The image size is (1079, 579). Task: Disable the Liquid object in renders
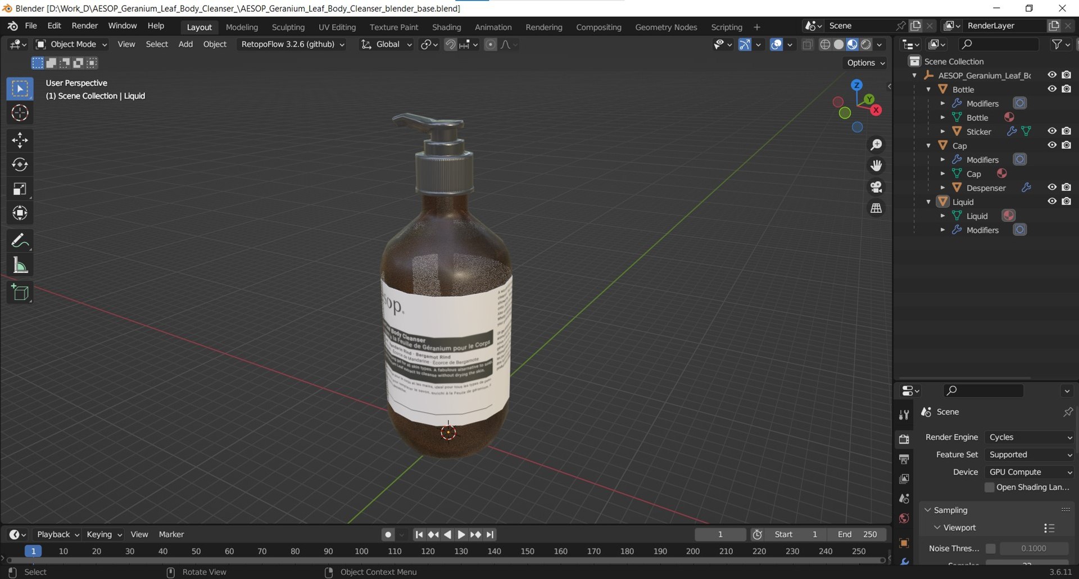[1066, 201]
